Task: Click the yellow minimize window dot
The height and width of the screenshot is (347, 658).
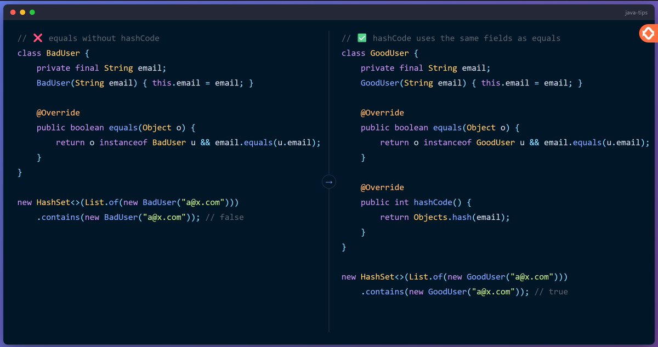Action: click(x=22, y=12)
